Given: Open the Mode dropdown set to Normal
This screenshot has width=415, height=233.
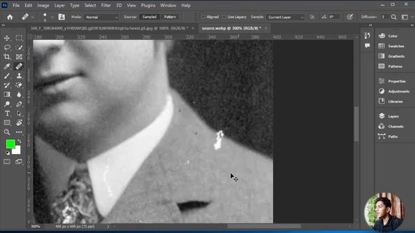Looking at the screenshot, I should (x=101, y=17).
